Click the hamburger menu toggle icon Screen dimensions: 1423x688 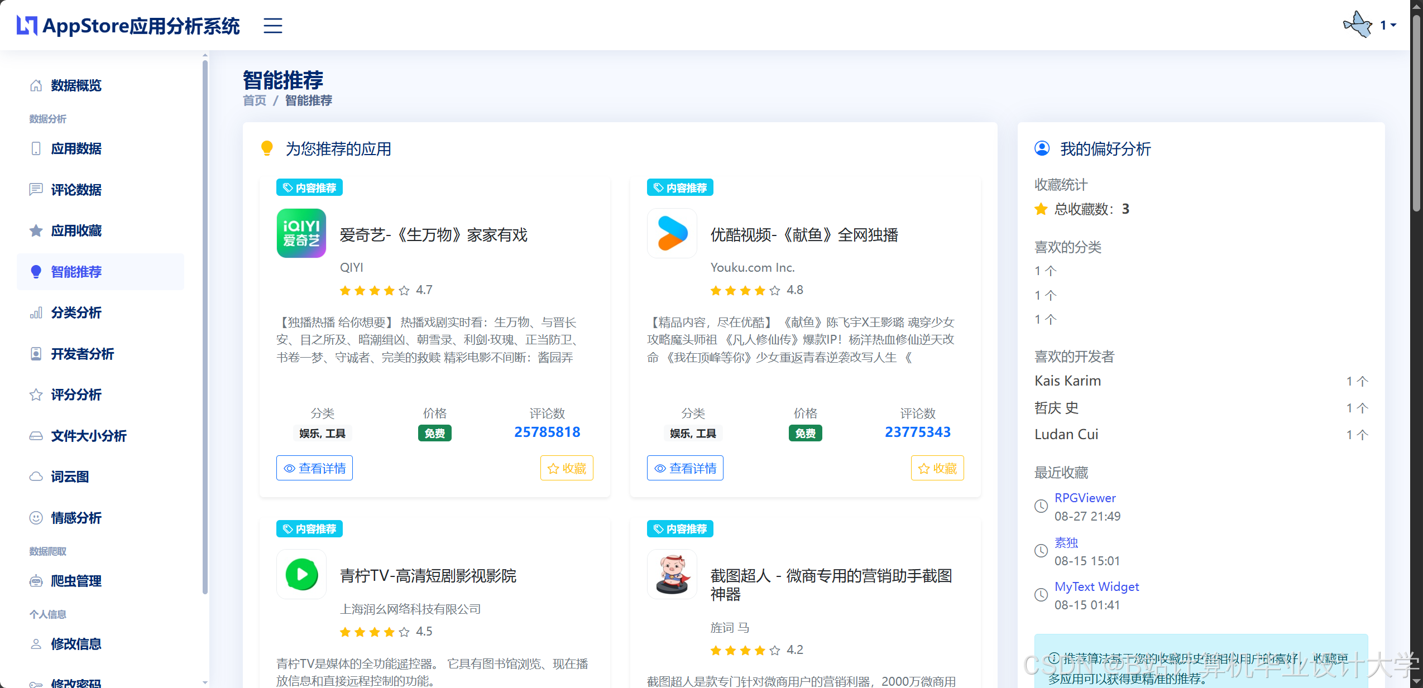tap(272, 26)
